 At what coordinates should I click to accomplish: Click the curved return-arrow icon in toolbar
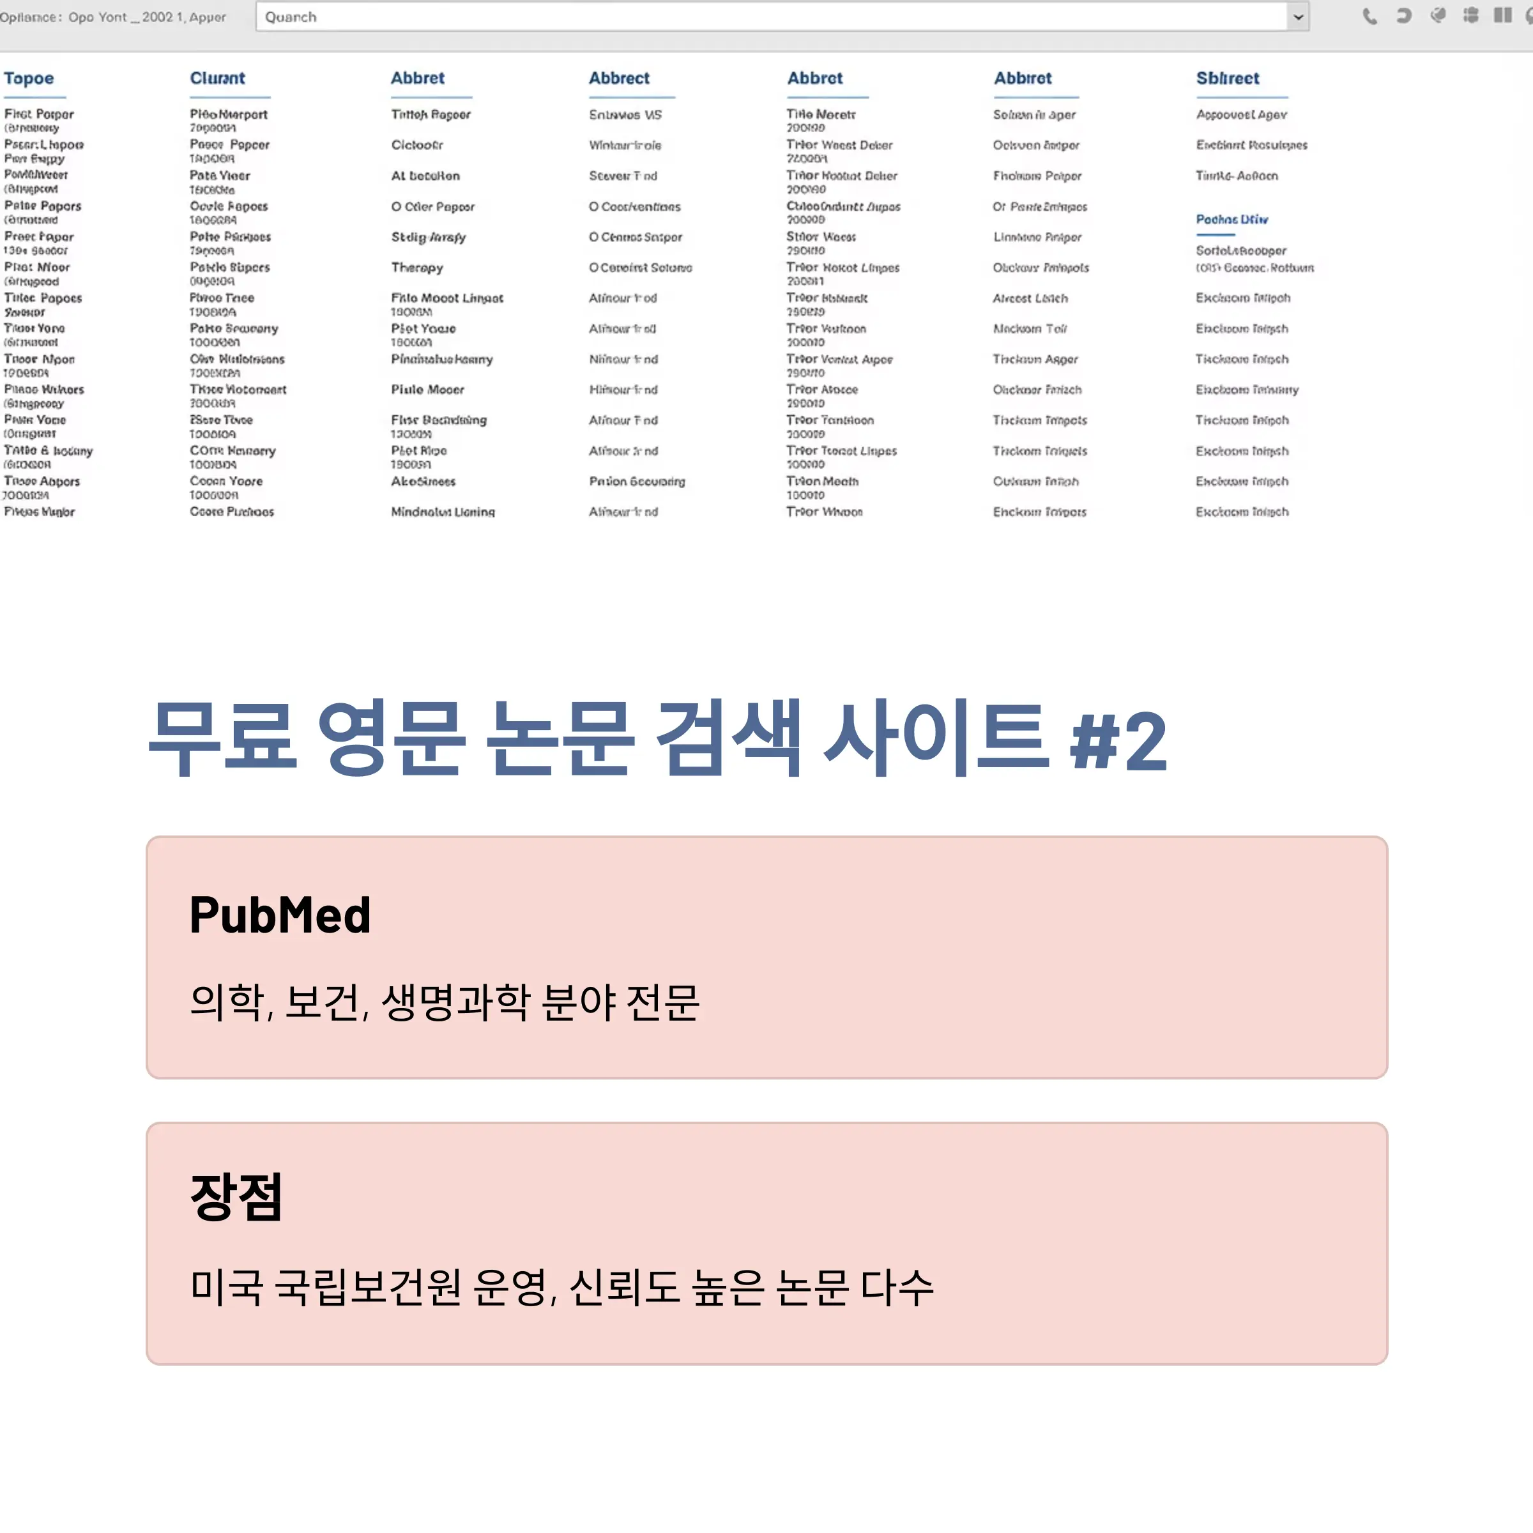pyautogui.click(x=1404, y=15)
